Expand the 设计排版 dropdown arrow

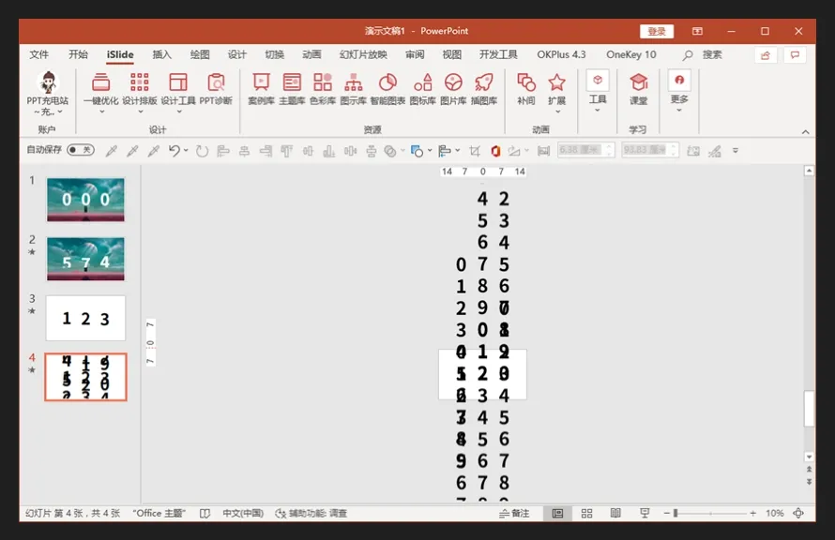(140, 112)
